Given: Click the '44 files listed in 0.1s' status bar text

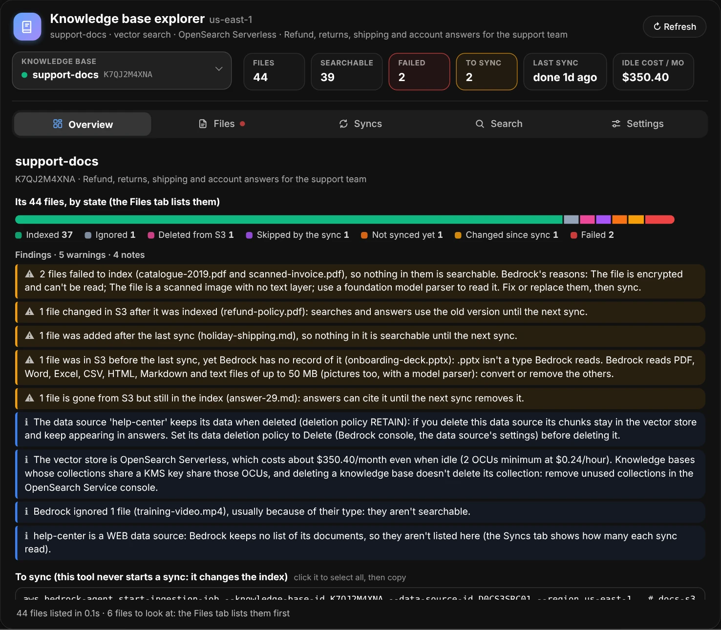Looking at the screenshot, I should tap(153, 613).
